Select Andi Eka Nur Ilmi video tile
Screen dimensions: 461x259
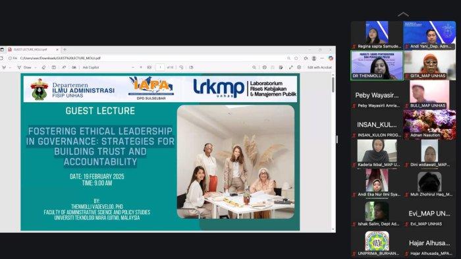(377, 184)
